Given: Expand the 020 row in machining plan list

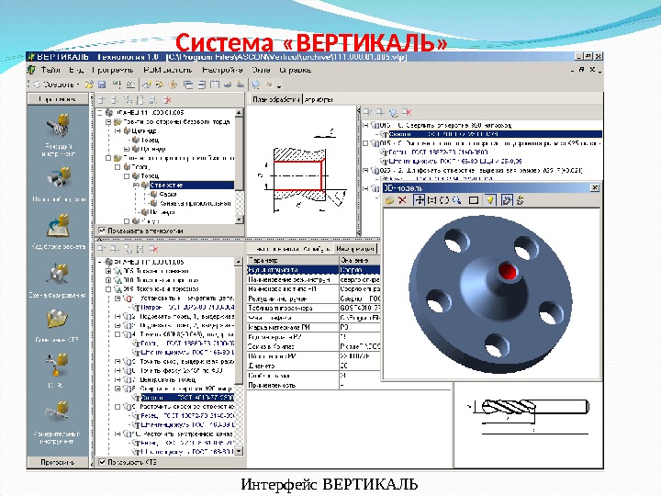Looking at the screenshot, I should (365, 171).
